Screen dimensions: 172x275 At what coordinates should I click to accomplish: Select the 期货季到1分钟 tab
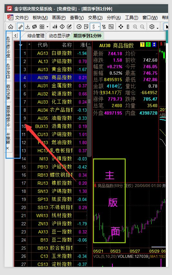pyautogui.click(x=87, y=36)
